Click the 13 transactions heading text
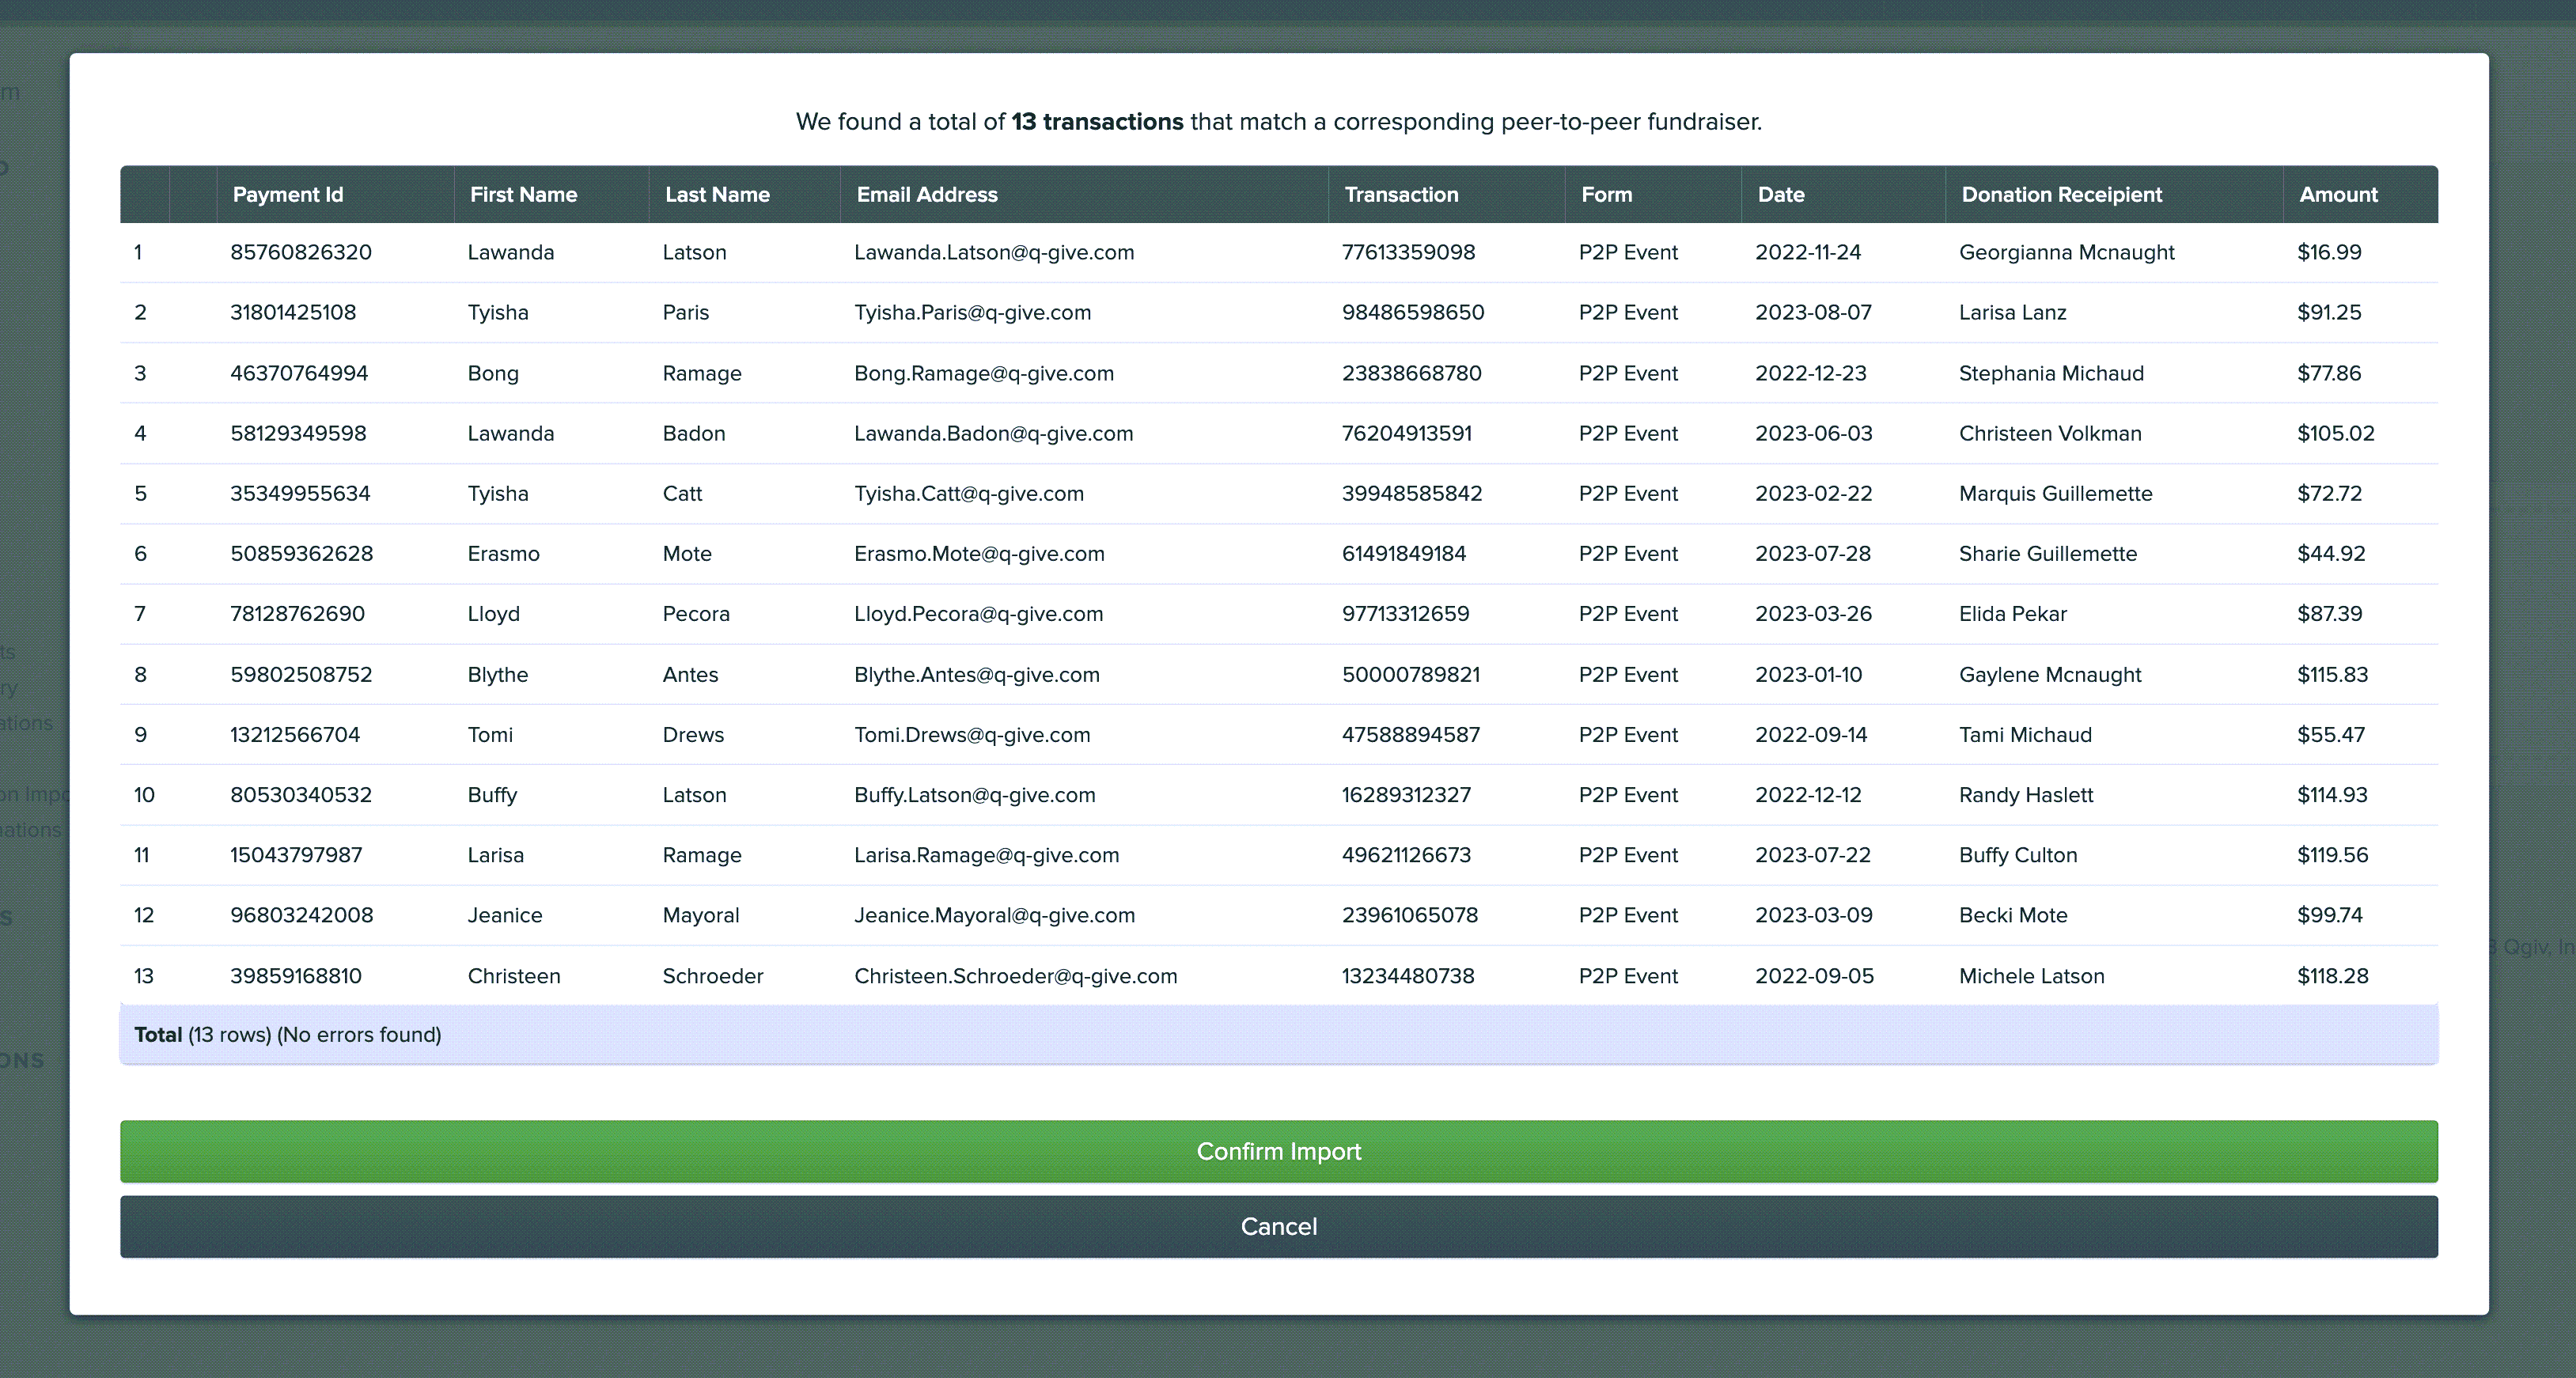The width and height of the screenshot is (2576, 1378). (1097, 121)
